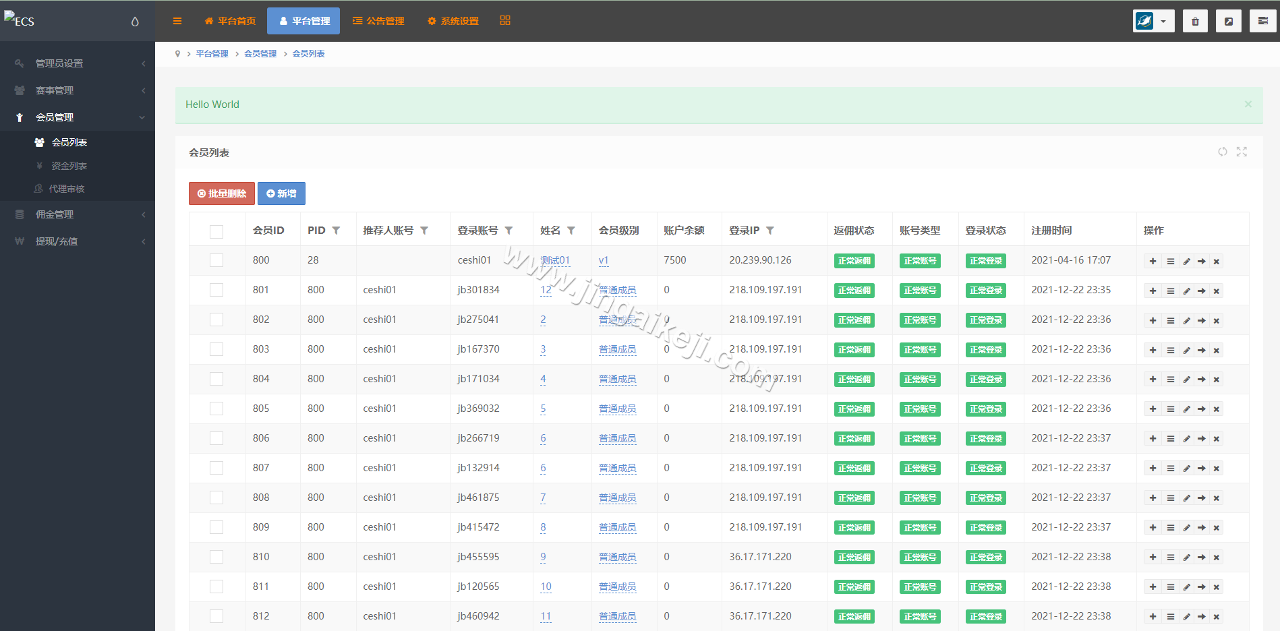This screenshot has height=631, width=1280.
Task: Open the avatar dropdown at top right
Action: [1163, 21]
